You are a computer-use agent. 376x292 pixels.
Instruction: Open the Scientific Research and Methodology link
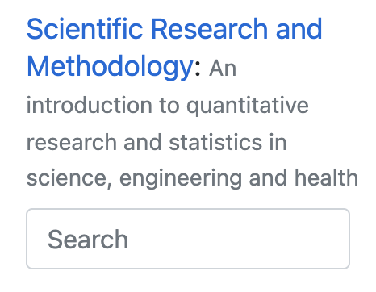174,48
